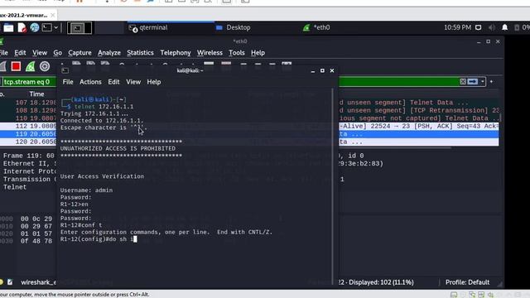This screenshot has width=530, height=298.
Task: Stop the running Wireshark capture
Action: [16, 66]
